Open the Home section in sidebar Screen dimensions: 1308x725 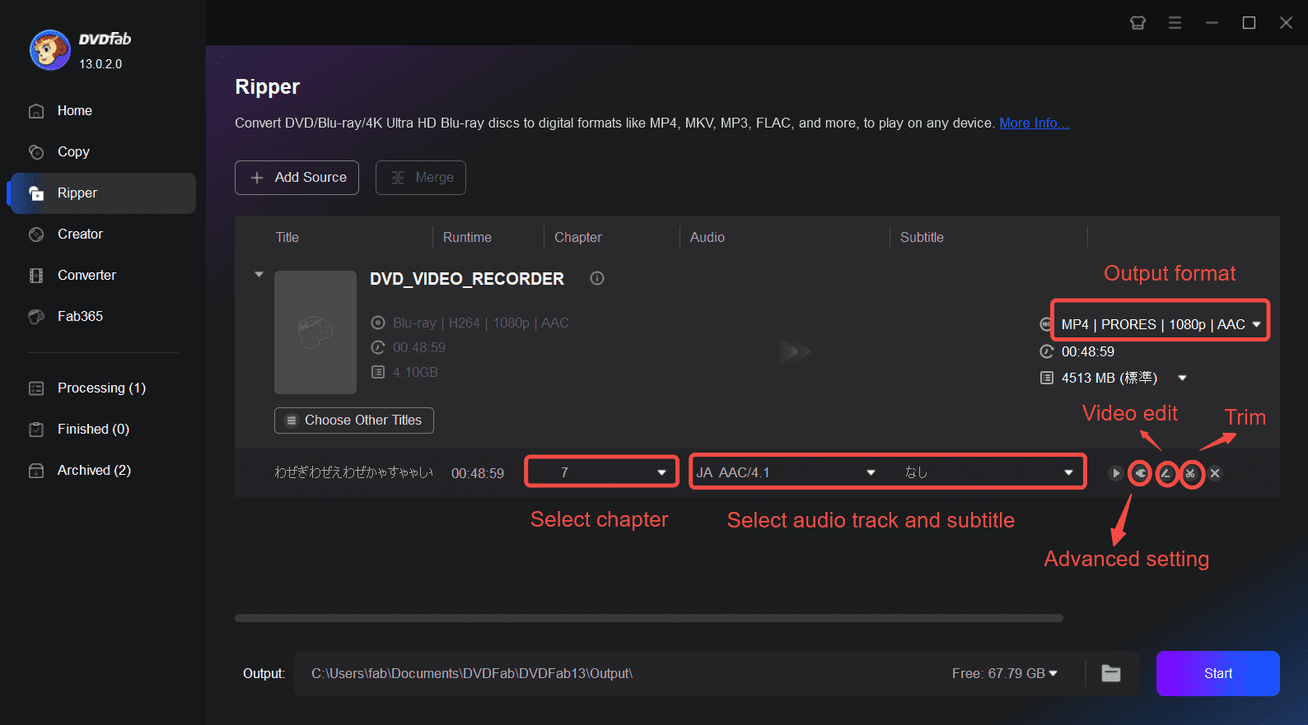[74, 110]
